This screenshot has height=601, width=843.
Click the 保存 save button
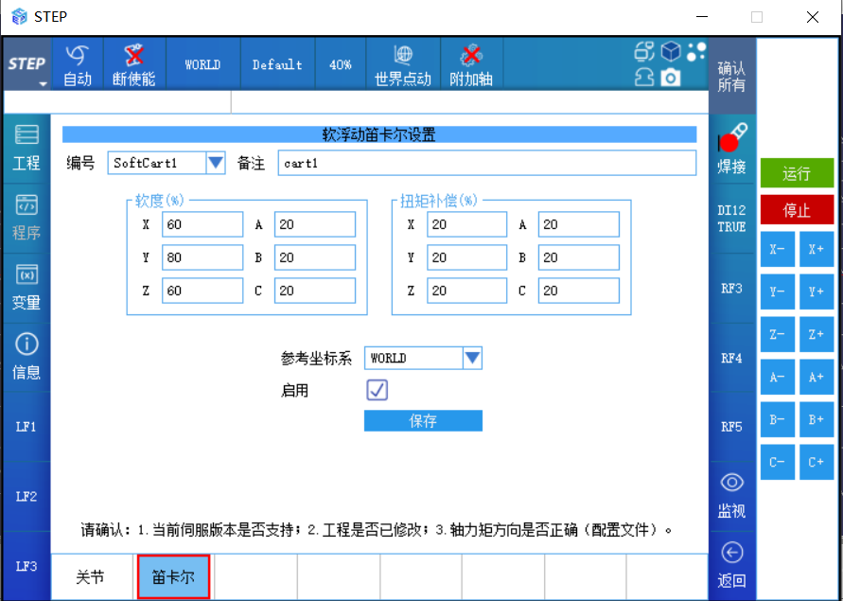tap(423, 421)
